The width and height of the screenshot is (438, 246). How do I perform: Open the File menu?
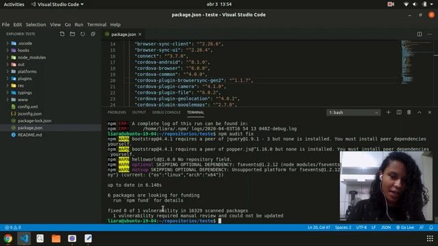[x=5, y=25]
